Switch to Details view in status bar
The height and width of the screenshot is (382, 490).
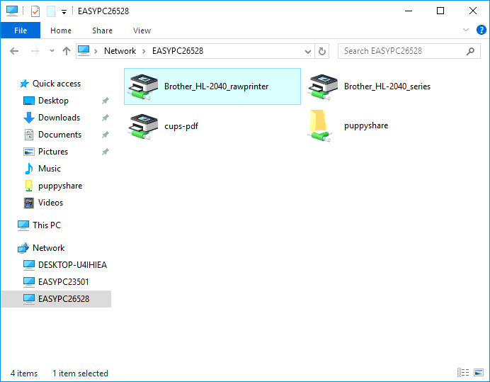click(x=463, y=373)
